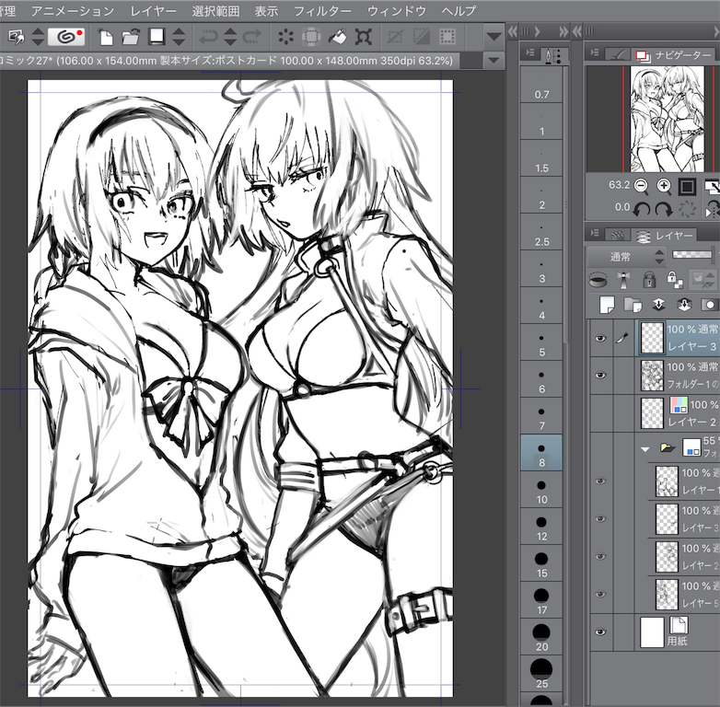Open navigator palette menu icon

pos(595,52)
